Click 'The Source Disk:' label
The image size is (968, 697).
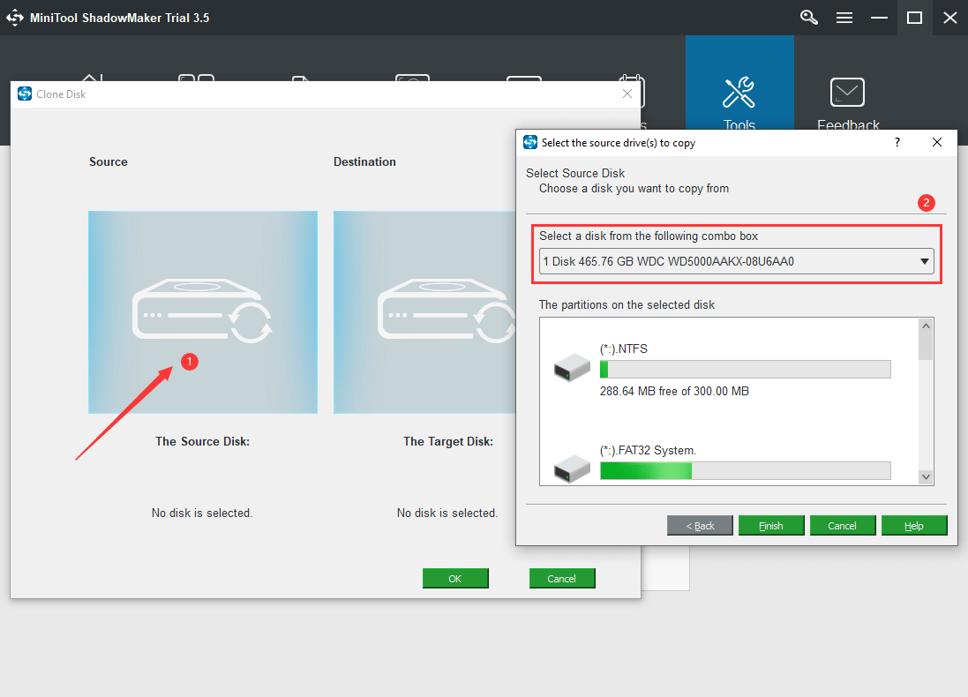[202, 441]
